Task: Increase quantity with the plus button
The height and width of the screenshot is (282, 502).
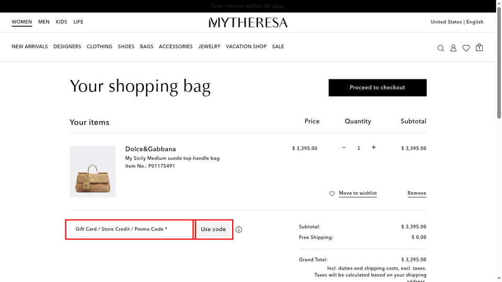Action: point(373,147)
